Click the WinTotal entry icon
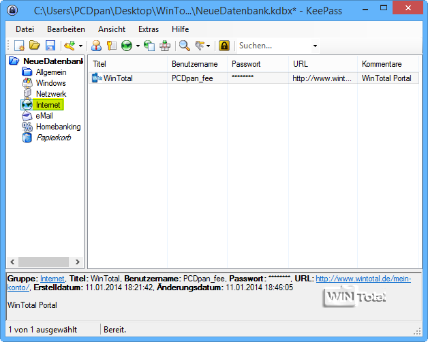428x342 pixels. tap(97, 78)
